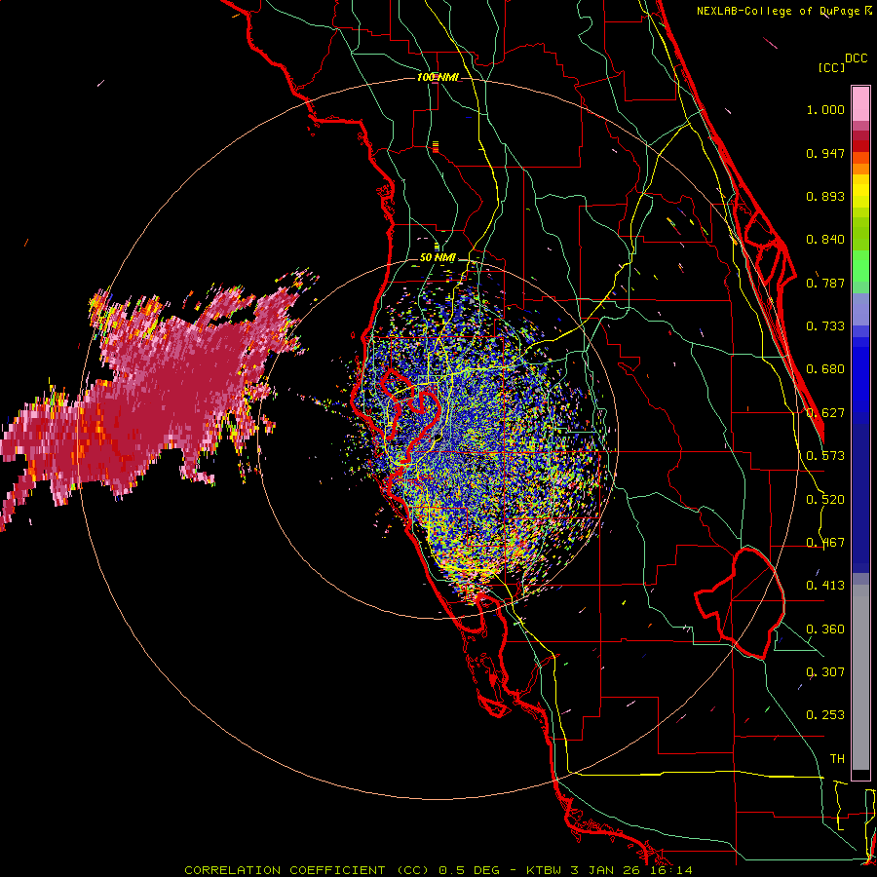Screen dimensions: 877x877
Task: Select the 1.000 color scale value
Action: coord(825,109)
